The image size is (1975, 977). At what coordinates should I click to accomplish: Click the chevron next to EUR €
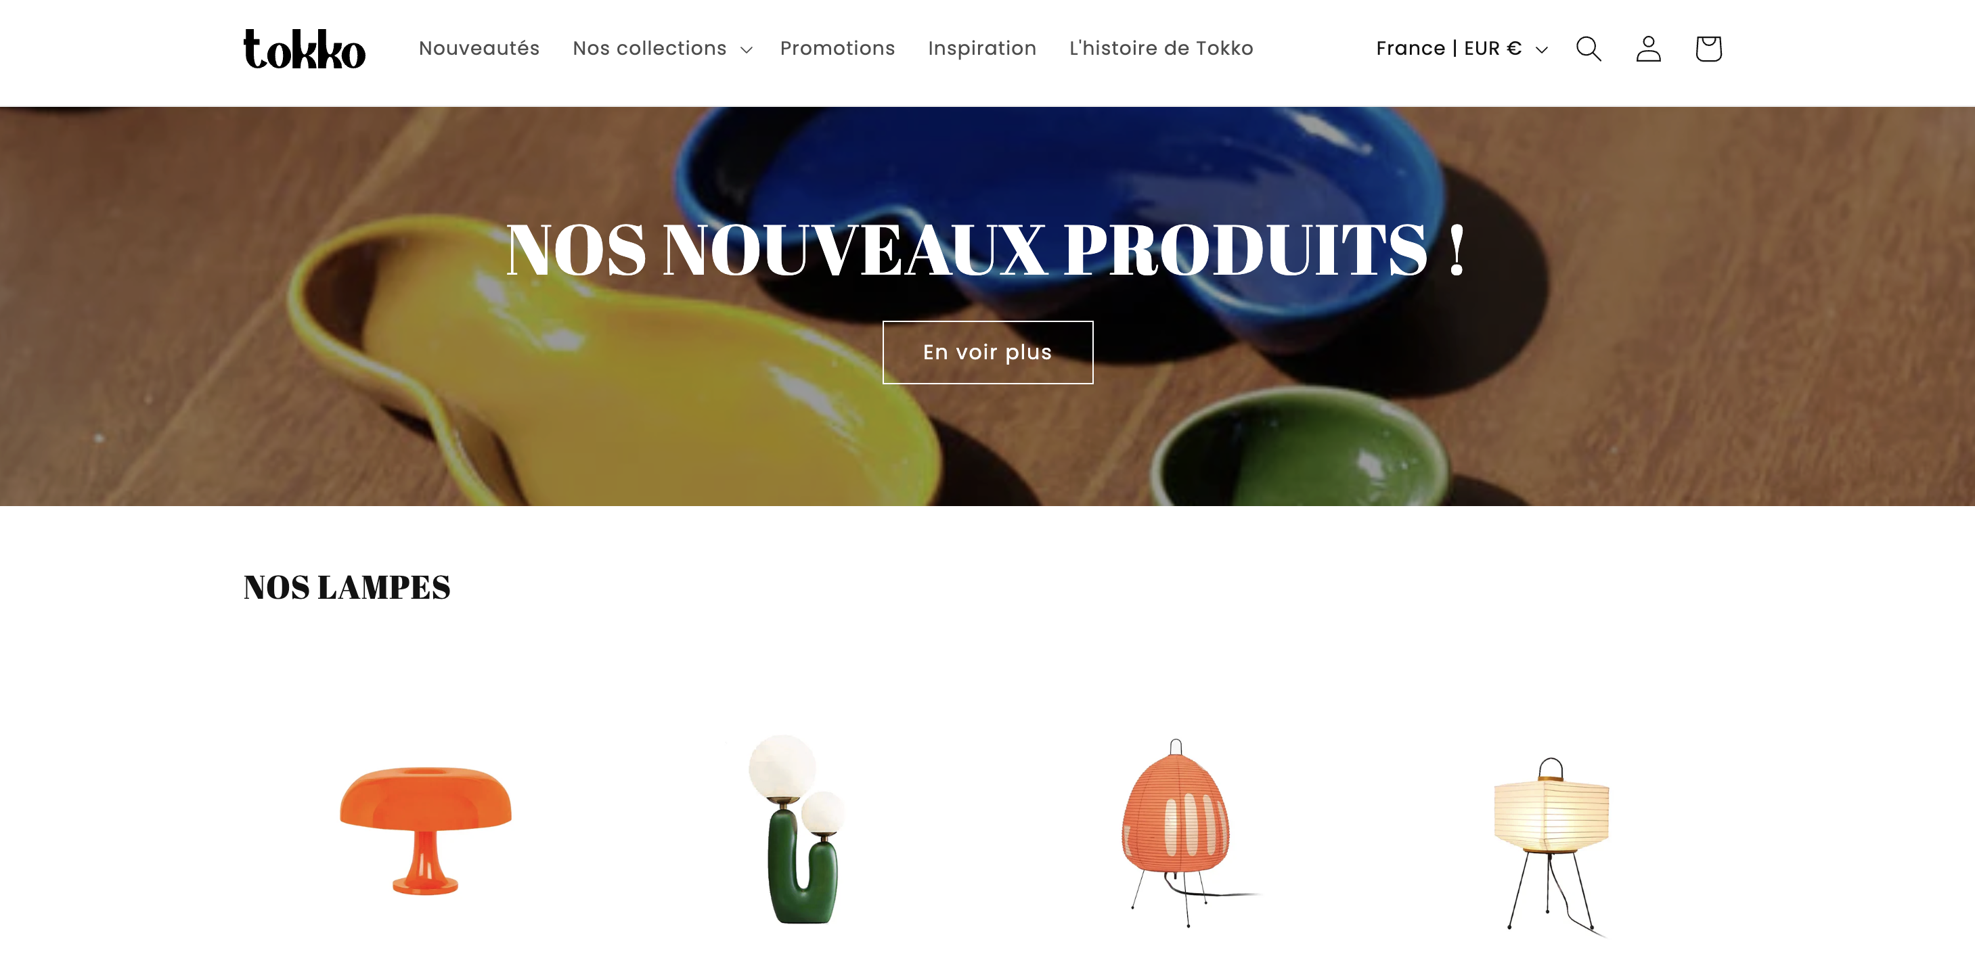tap(1541, 50)
